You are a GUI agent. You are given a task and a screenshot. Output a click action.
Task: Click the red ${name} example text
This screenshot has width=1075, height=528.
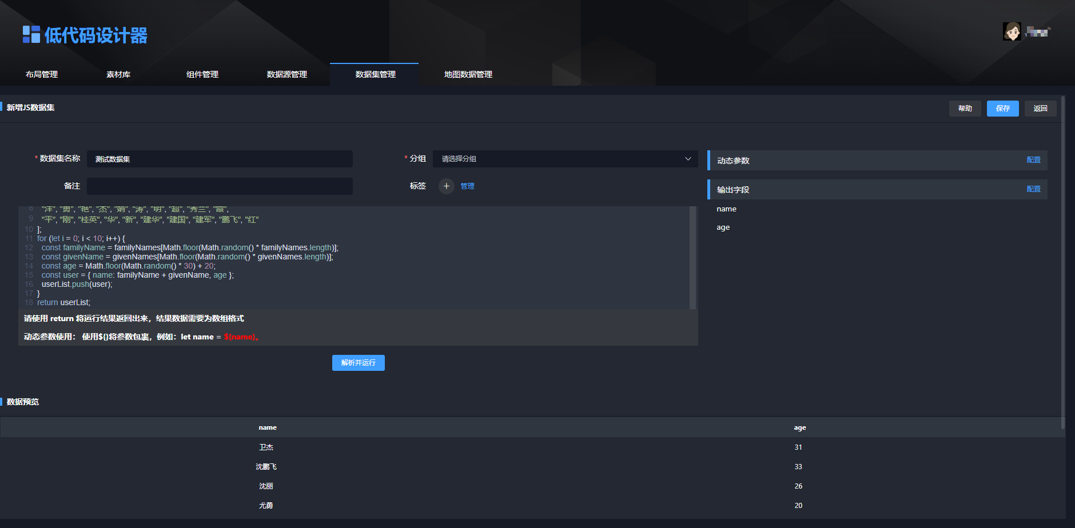pos(241,337)
